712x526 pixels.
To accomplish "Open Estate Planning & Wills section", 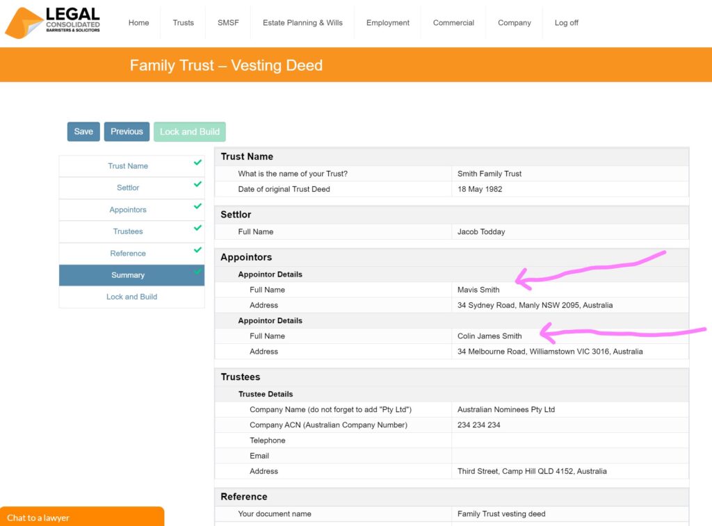I will point(302,22).
